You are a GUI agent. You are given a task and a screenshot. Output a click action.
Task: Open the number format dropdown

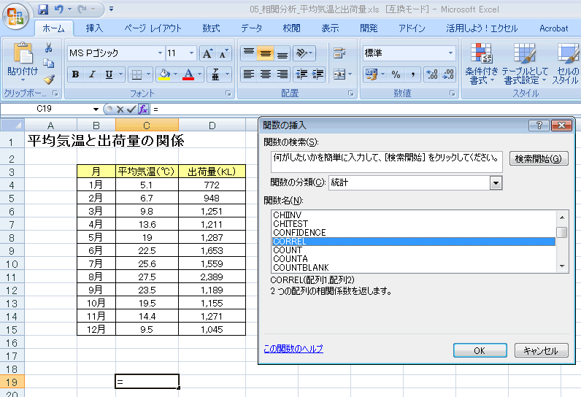[x=450, y=53]
